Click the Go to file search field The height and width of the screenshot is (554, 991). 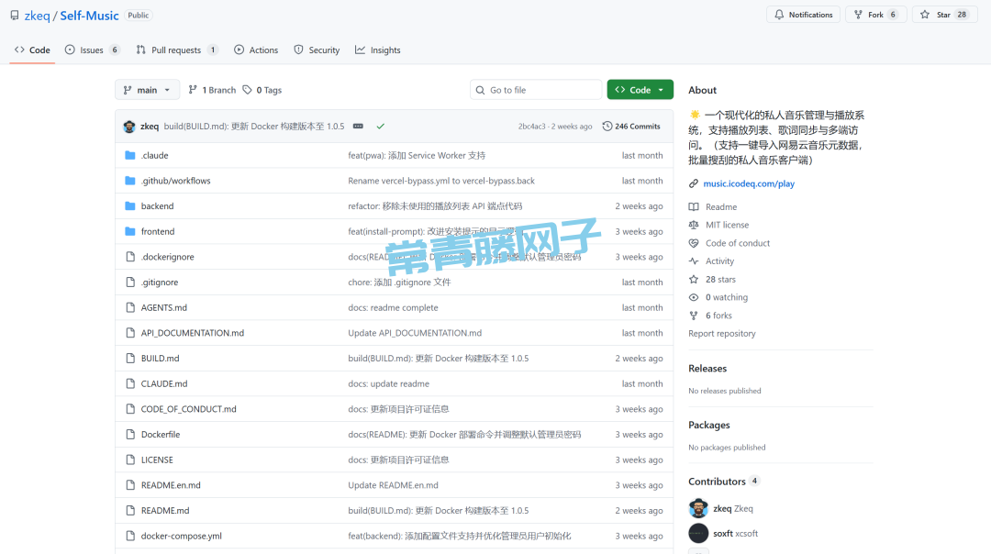(x=541, y=90)
